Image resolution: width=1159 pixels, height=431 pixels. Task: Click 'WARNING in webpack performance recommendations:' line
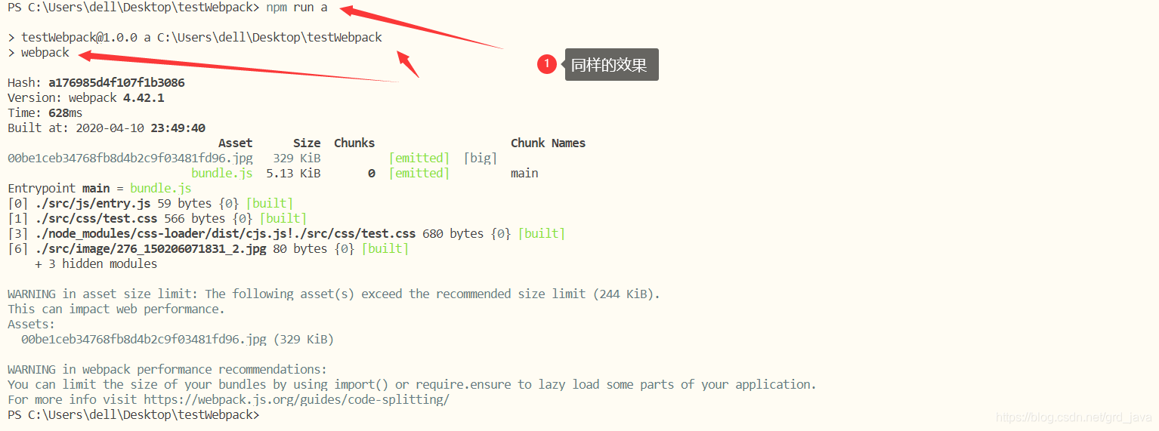[x=168, y=370]
